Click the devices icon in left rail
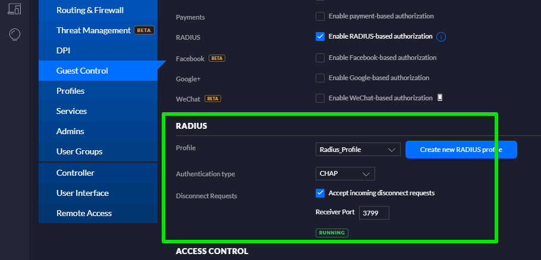 coord(15,8)
